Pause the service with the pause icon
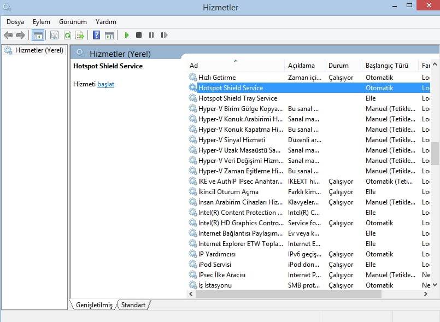Screen dimensions: 440x322 pyautogui.click(x=151, y=35)
